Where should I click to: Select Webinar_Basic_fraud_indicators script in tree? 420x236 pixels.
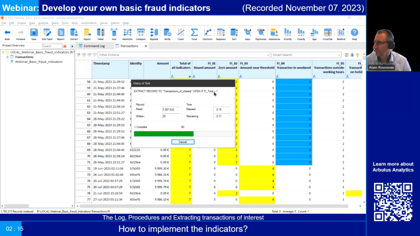tap(39, 62)
